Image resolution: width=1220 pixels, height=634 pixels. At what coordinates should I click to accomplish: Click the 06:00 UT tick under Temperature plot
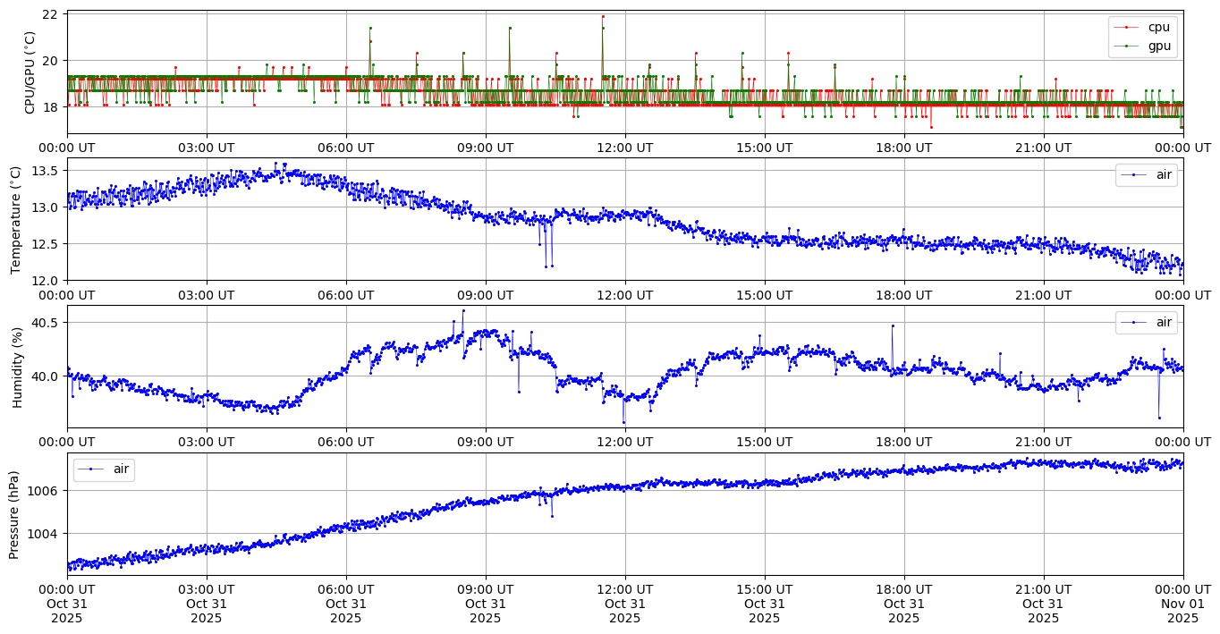[346, 293]
